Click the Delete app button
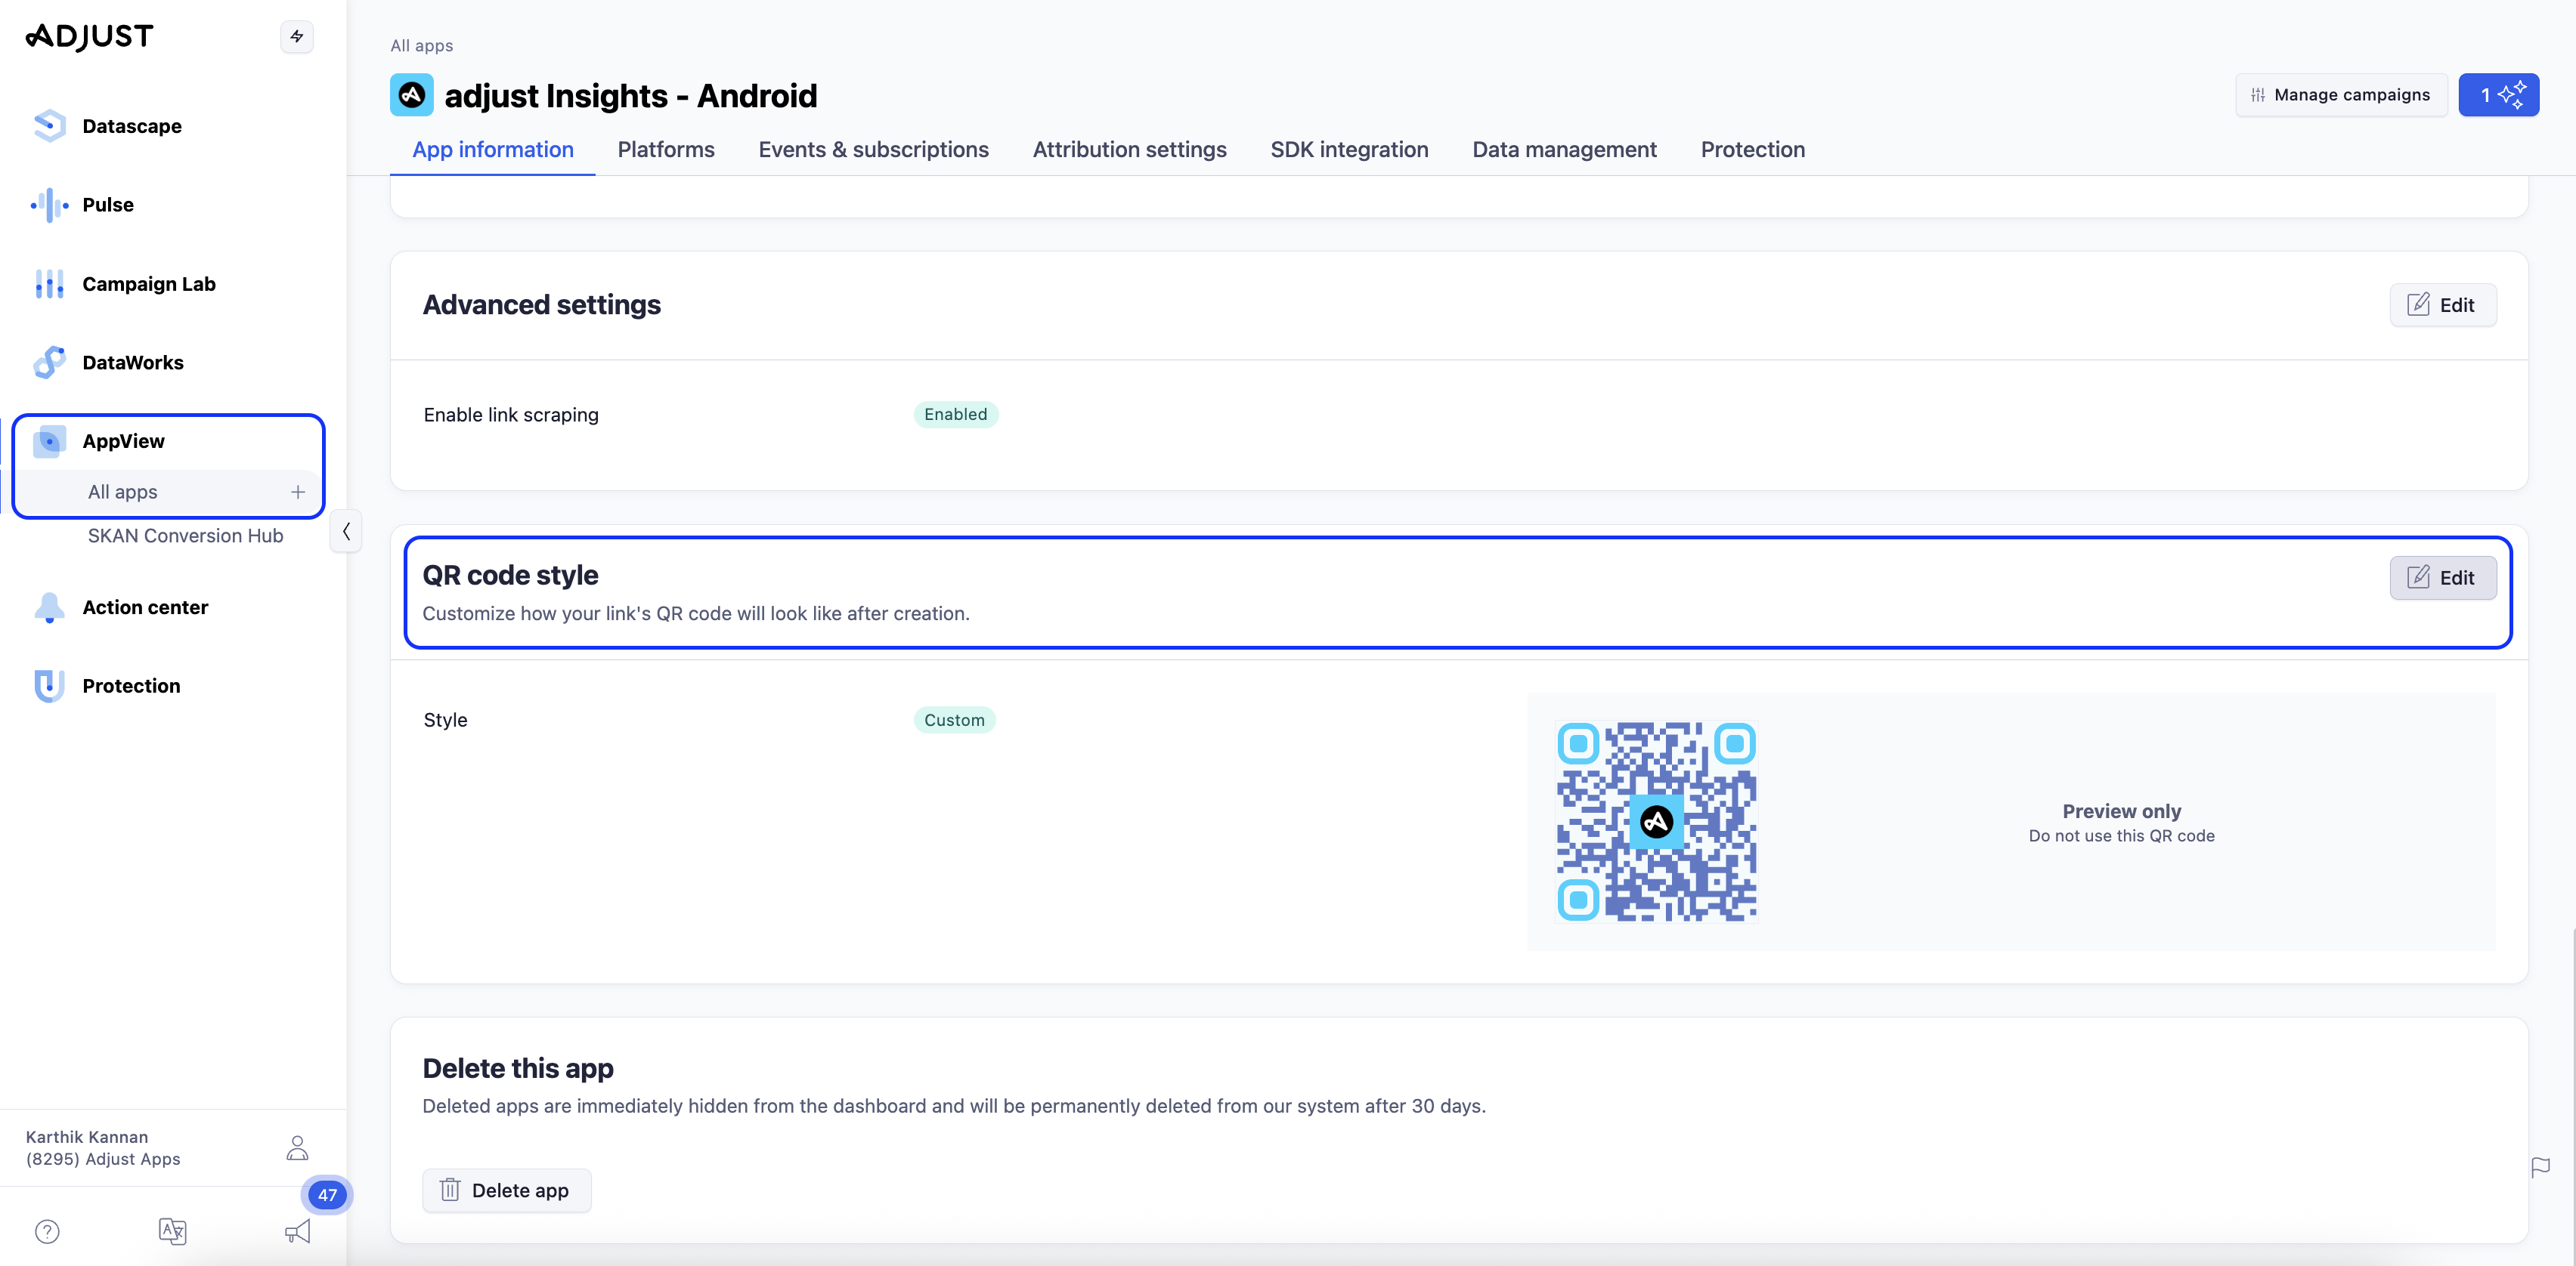 (506, 1190)
